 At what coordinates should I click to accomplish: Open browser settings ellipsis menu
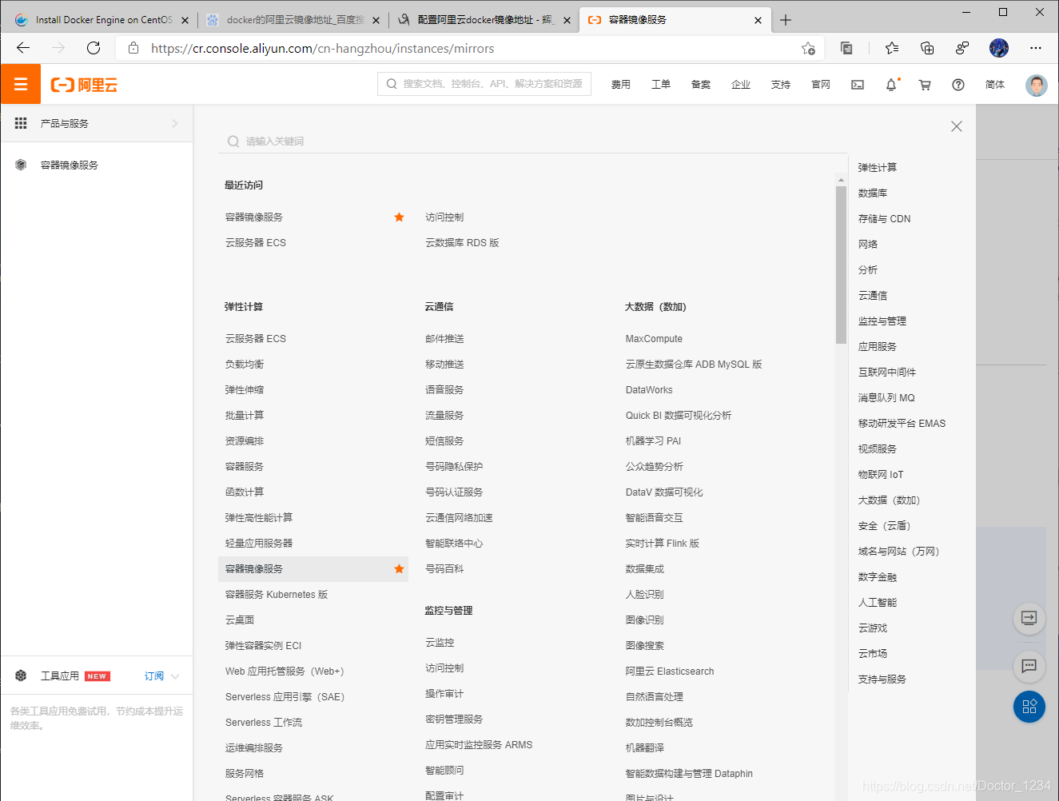1036,48
